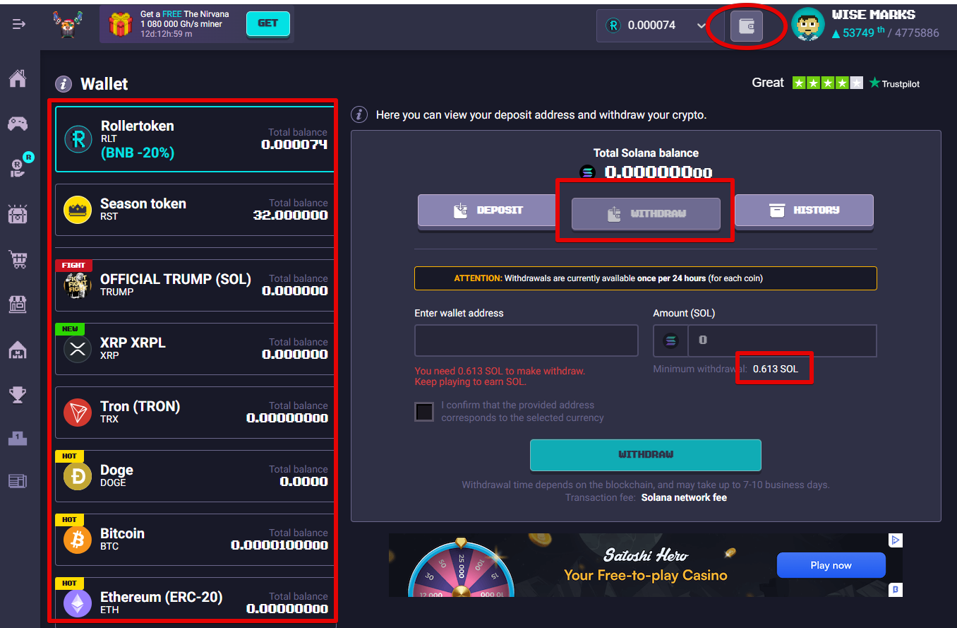Select the Doge wallet row
Screen dimensions: 957x628
coord(194,476)
